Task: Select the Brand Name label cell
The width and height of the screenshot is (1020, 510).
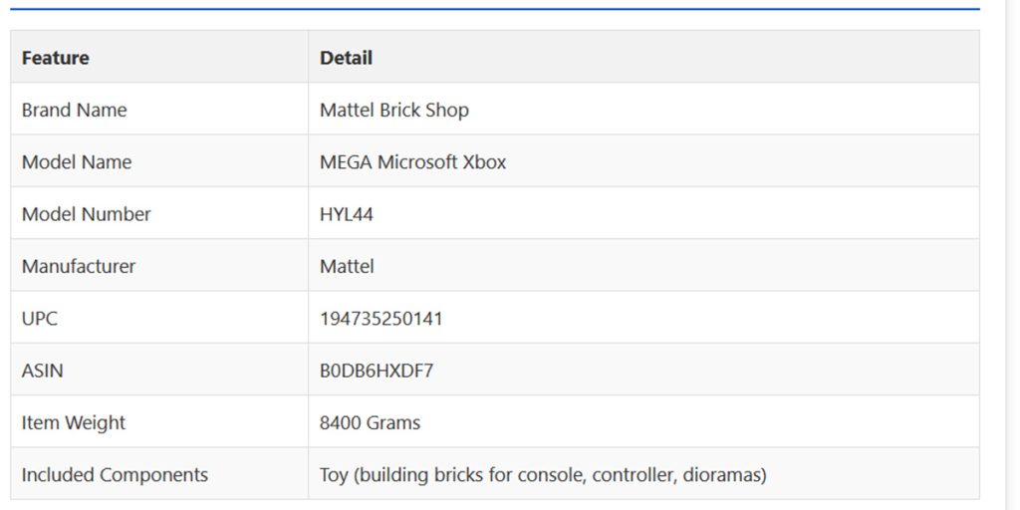Action: click(159, 109)
